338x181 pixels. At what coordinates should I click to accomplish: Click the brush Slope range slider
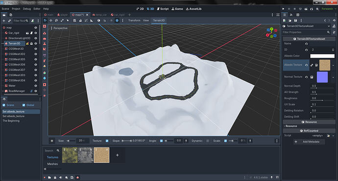(126, 141)
